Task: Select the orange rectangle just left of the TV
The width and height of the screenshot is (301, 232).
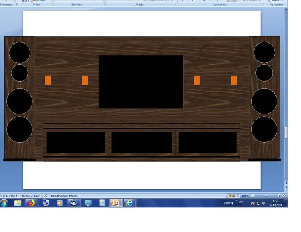Action: [85, 80]
